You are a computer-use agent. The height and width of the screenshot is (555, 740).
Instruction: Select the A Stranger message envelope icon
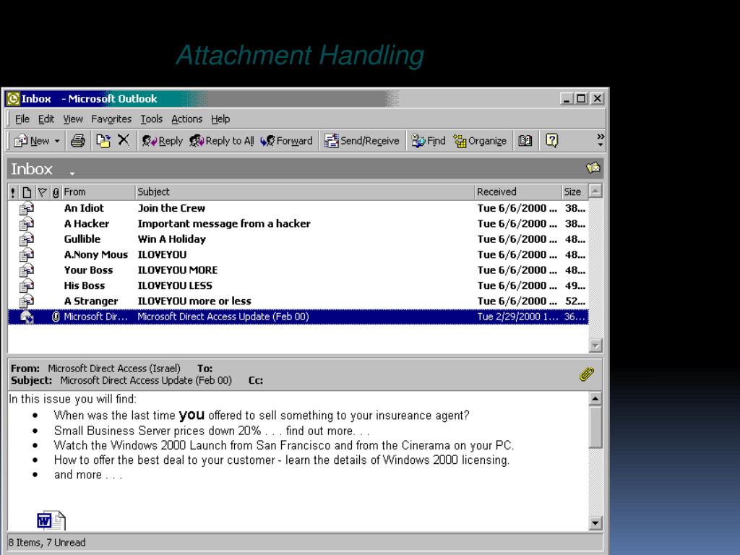(27, 301)
